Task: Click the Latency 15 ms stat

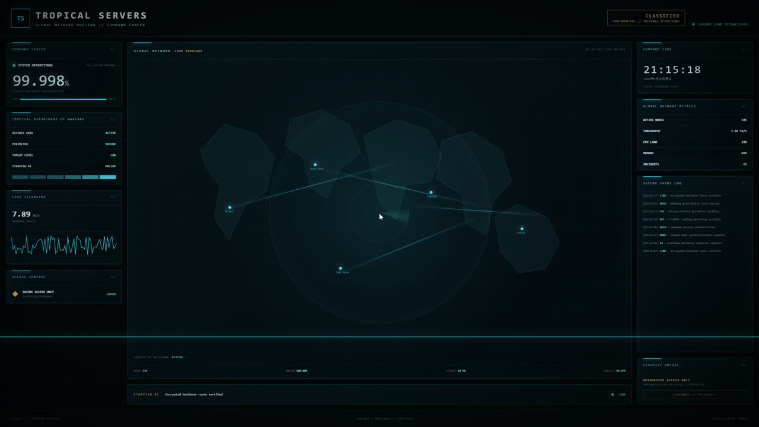Action: (x=455, y=371)
